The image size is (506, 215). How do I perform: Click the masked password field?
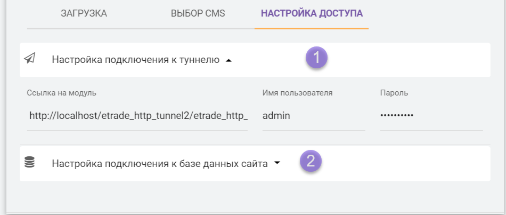pyautogui.click(x=431, y=116)
